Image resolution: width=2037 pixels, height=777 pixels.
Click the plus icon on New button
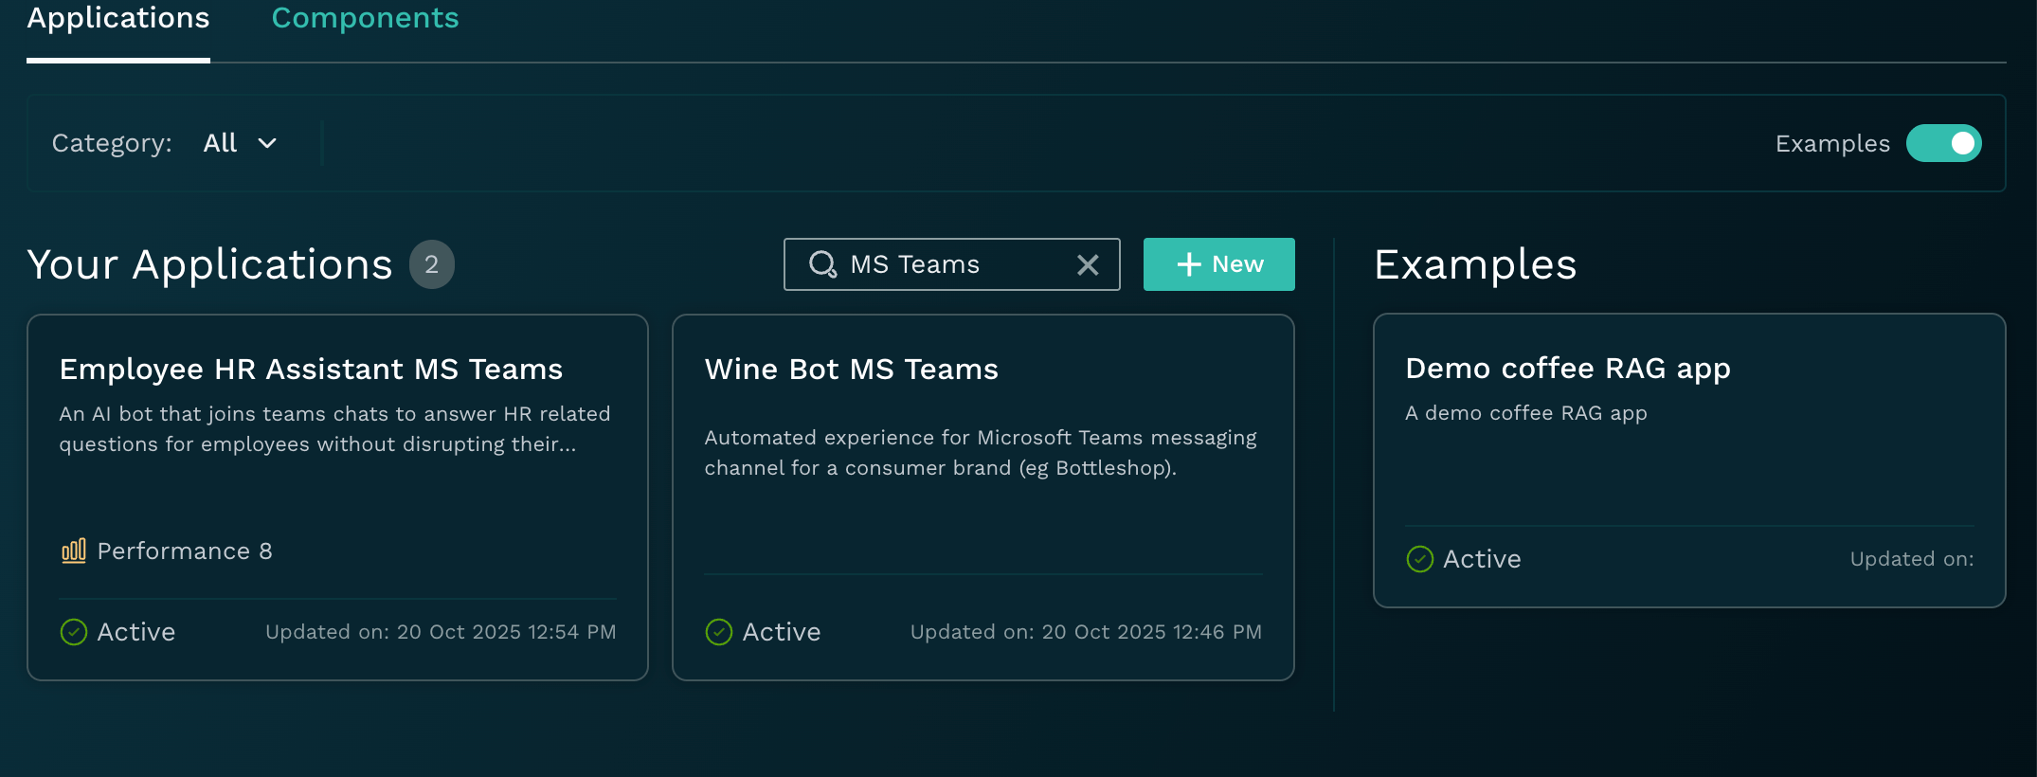tap(1188, 264)
